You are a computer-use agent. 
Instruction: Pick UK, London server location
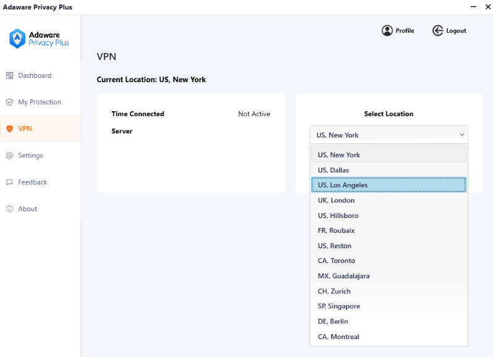tap(389, 200)
